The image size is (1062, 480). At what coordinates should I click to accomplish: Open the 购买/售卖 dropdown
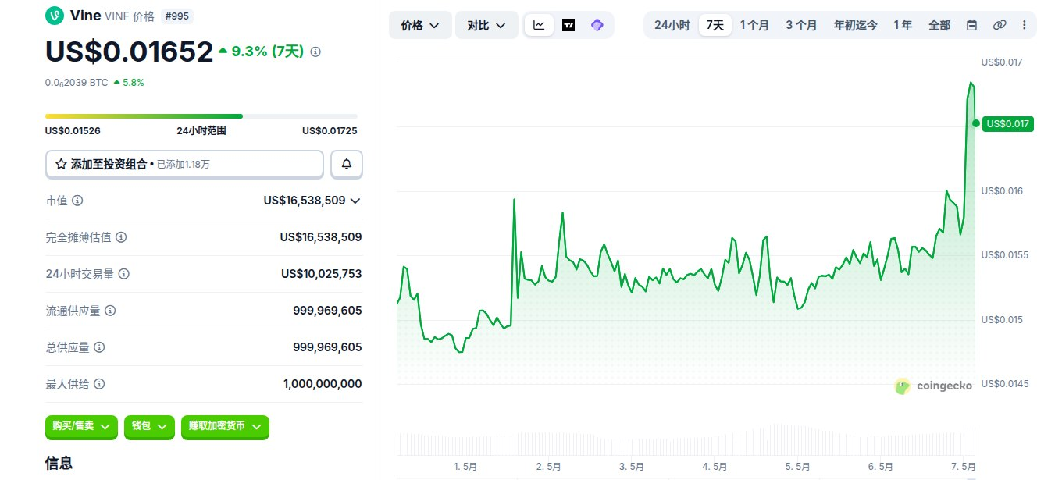(82, 426)
